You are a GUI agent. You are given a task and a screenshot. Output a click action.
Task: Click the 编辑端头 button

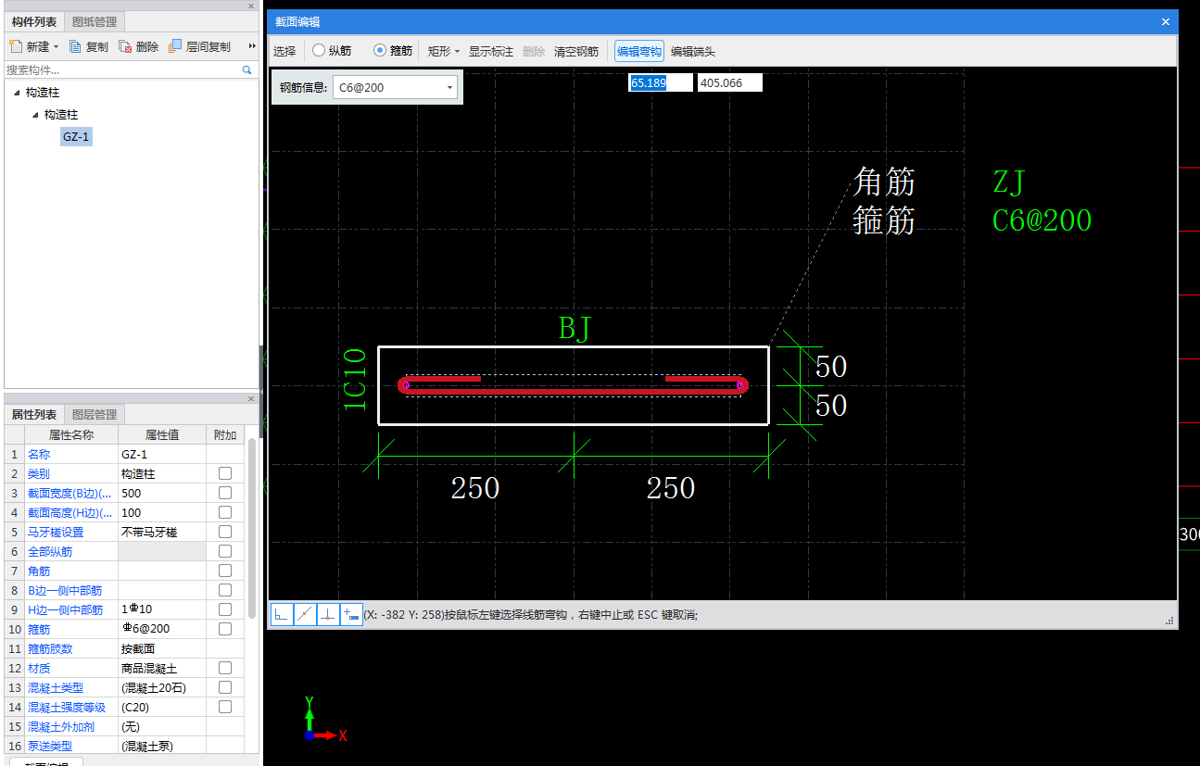[x=693, y=52]
